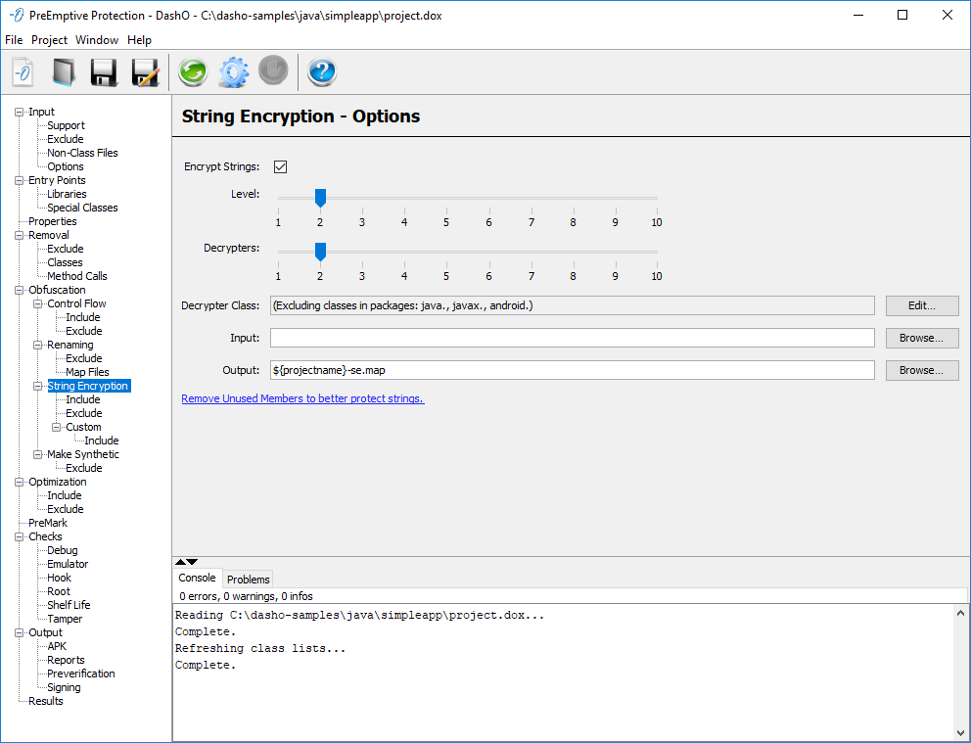
Task: Click the Output file text field
Action: pyautogui.click(x=572, y=370)
